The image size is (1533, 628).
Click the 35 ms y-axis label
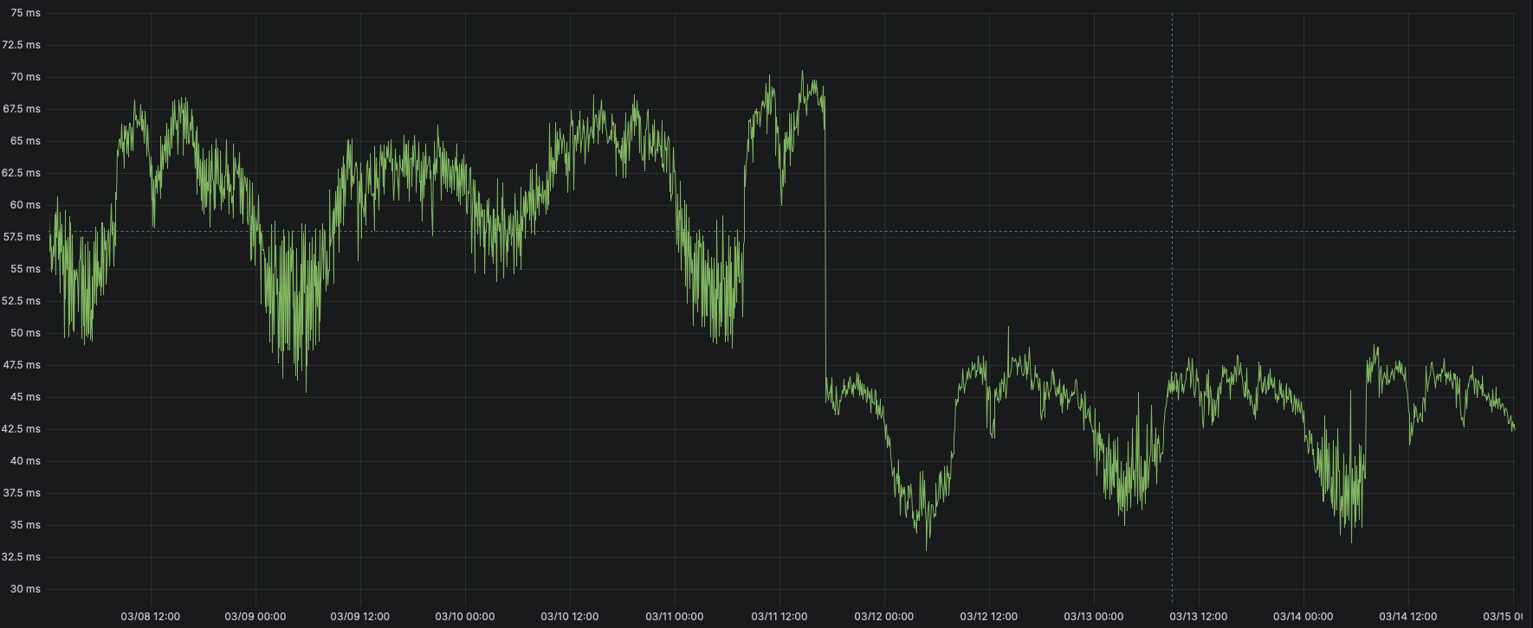(x=26, y=525)
